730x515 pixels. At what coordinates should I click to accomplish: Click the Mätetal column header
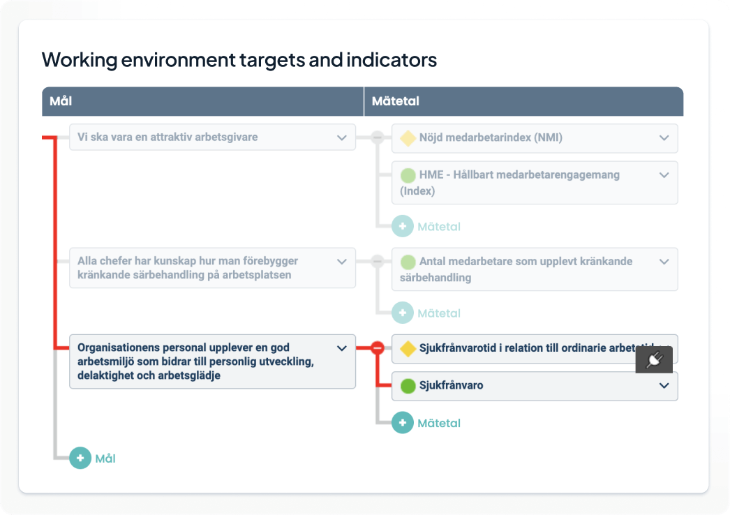tap(523, 101)
